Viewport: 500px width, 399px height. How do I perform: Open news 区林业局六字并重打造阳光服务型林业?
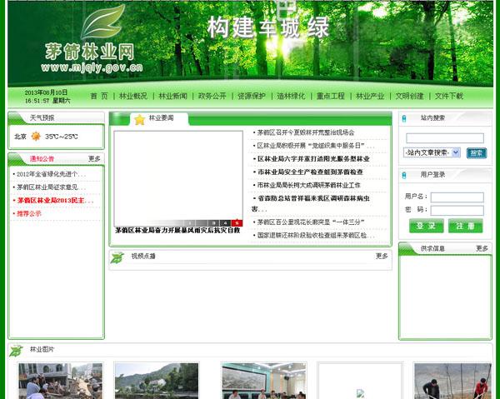[x=313, y=159]
